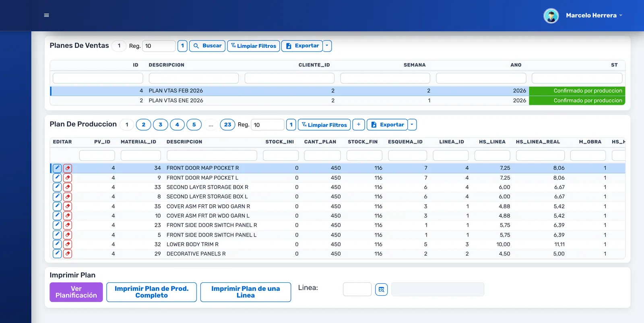
Task: Open the Linea lookup search icon
Action: (x=381, y=289)
